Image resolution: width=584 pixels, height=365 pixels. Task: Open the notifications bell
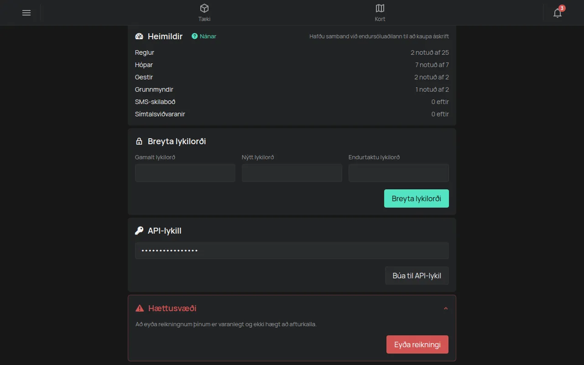click(x=558, y=13)
